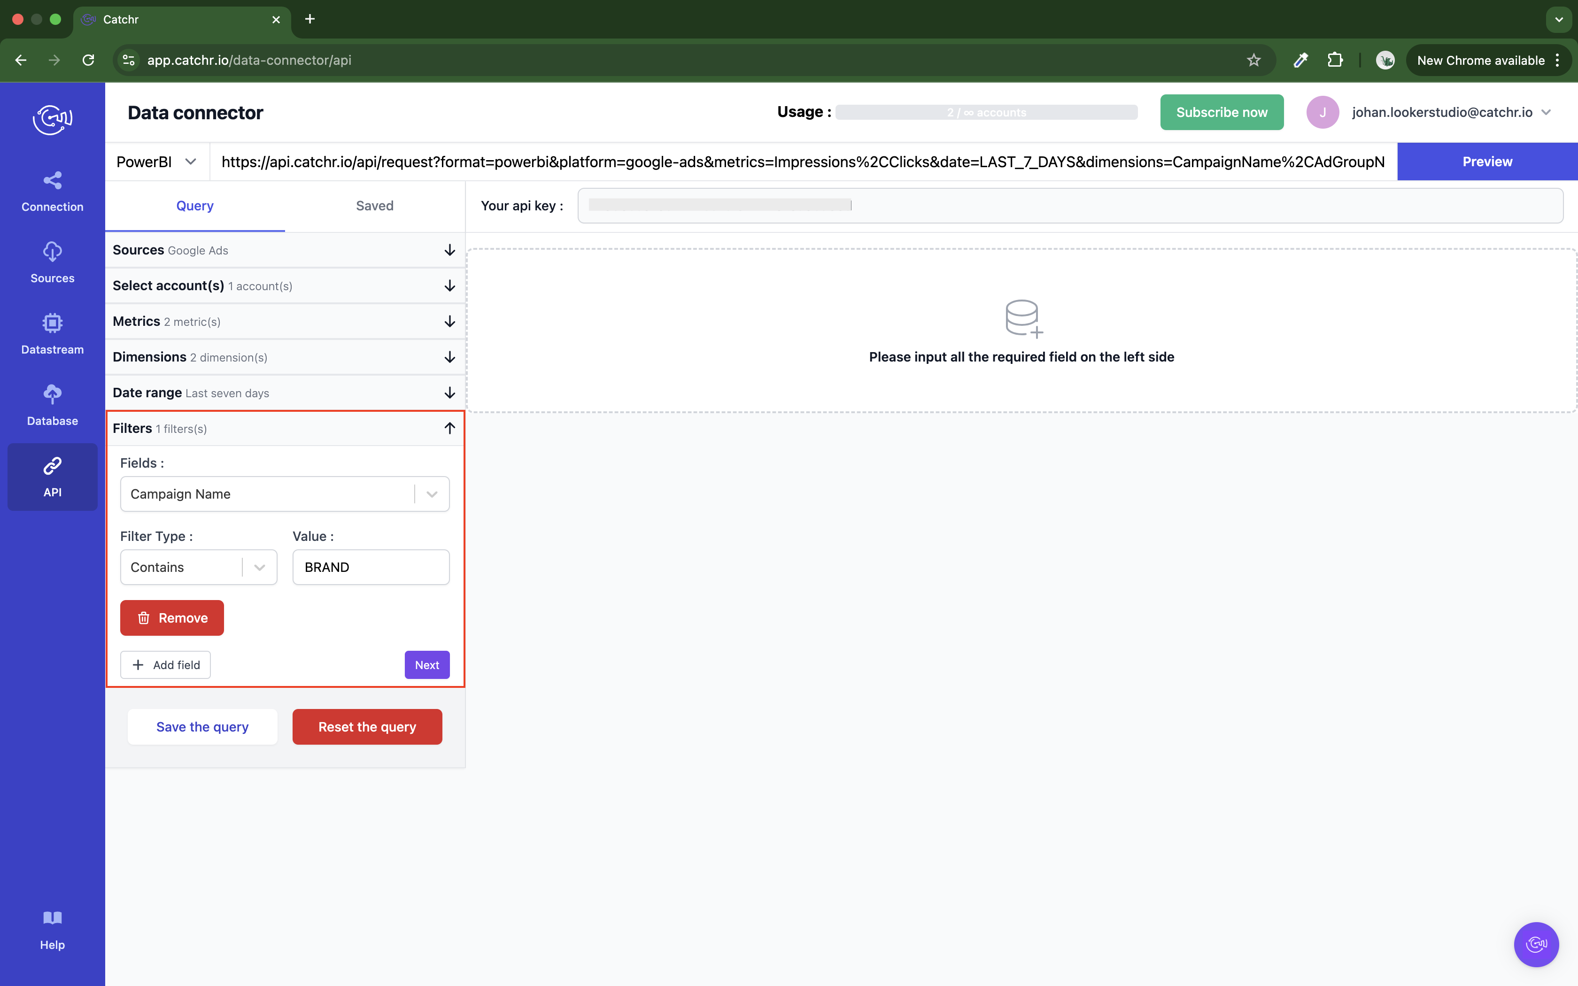Expand the Date range section
Viewport: 1578px width, 986px height.
[284, 393]
